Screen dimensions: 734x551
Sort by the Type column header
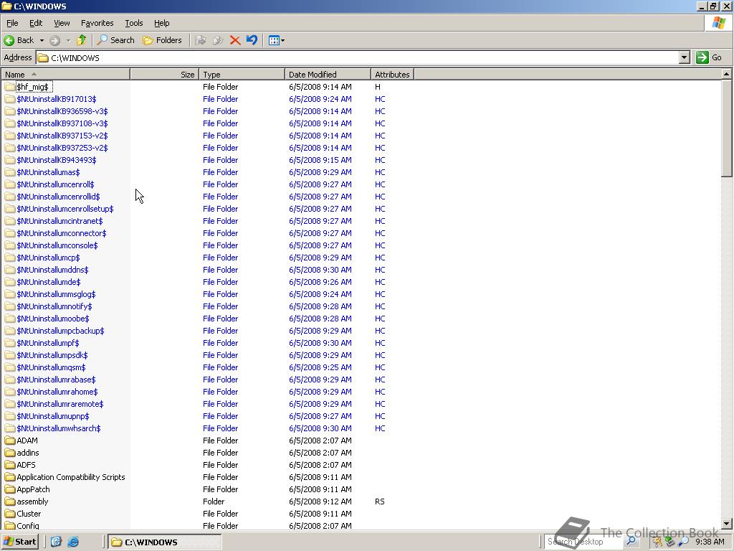(242, 75)
